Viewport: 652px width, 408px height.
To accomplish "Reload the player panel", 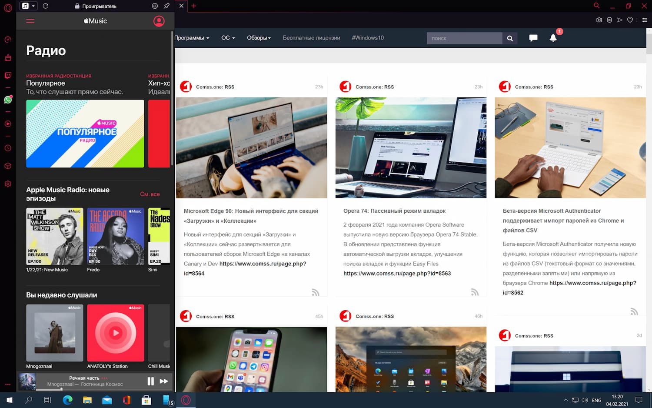I will click(46, 6).
